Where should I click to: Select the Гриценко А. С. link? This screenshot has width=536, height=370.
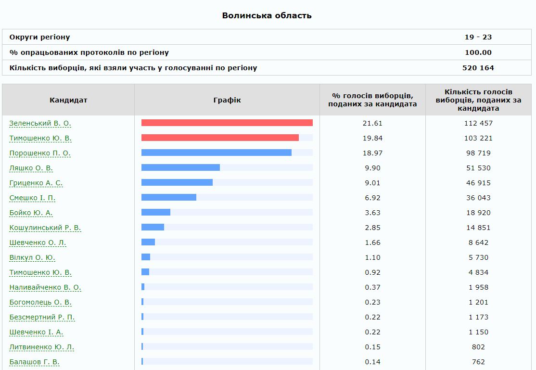tap(36, 183)
